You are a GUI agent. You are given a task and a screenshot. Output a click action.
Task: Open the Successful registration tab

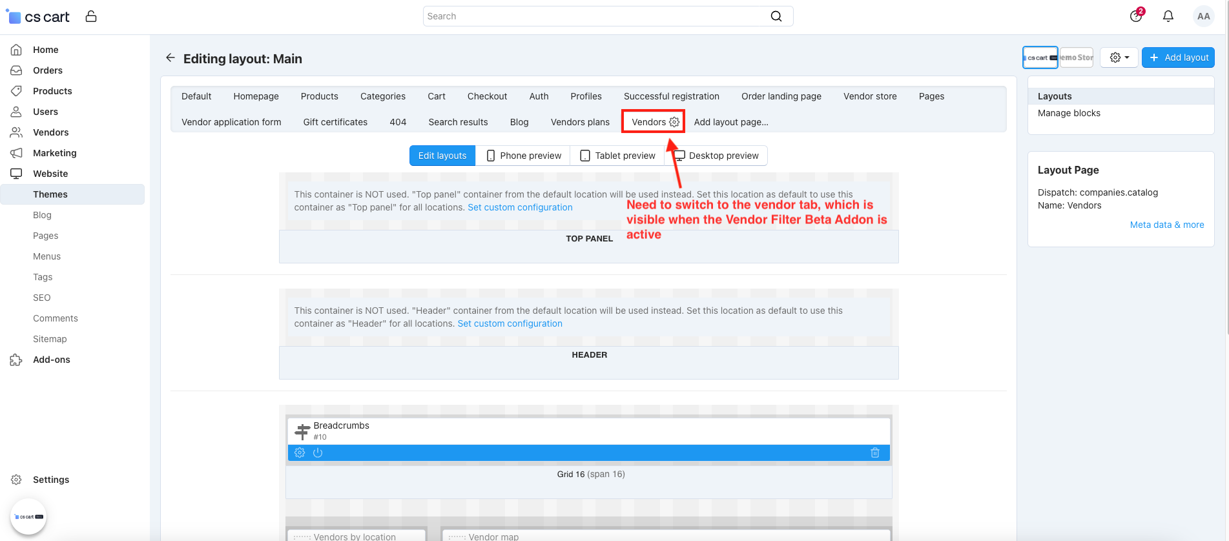pos(672,96)
